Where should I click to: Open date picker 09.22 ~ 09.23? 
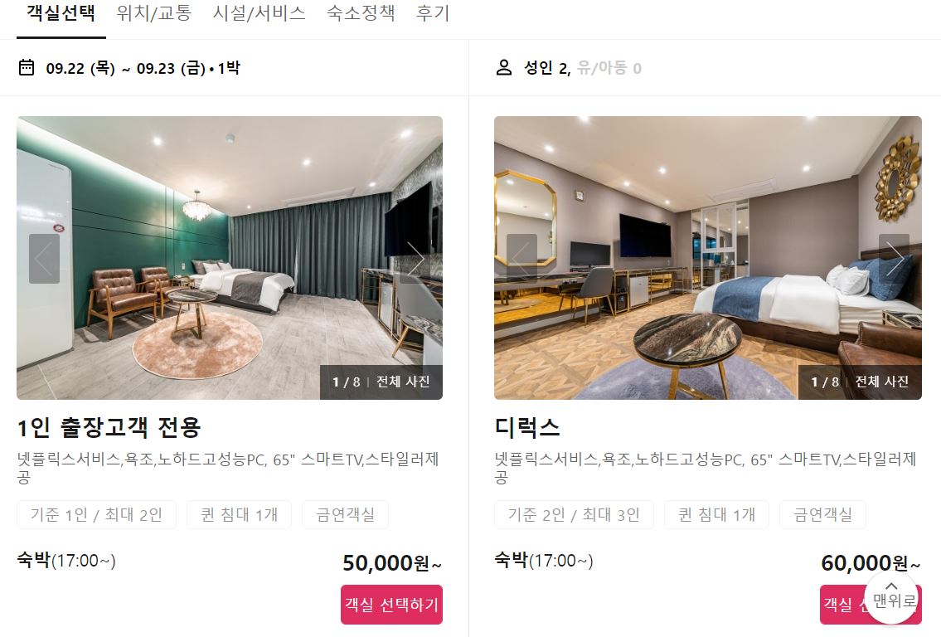click(x=143, y=68)
